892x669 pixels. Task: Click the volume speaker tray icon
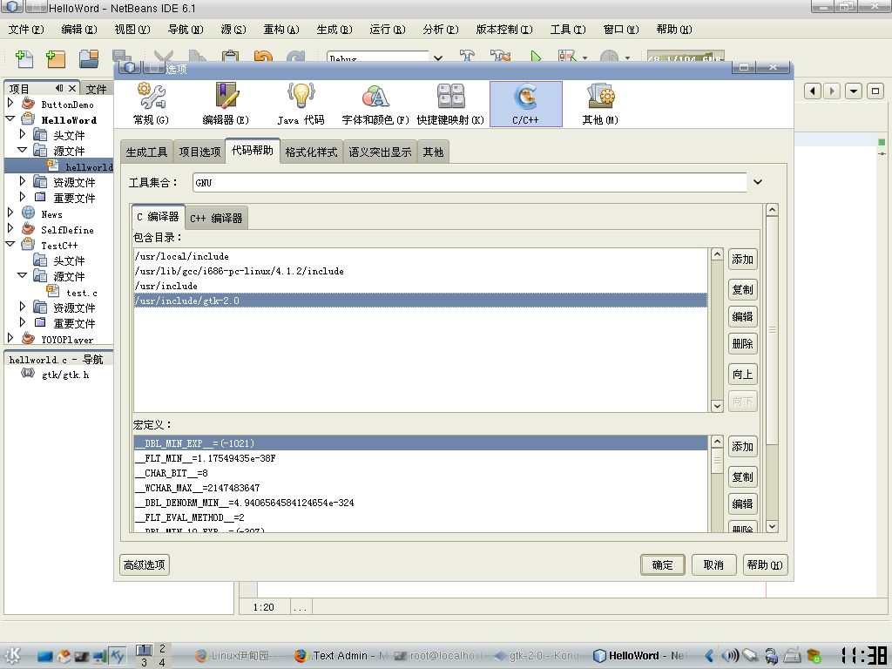(730, 655)
